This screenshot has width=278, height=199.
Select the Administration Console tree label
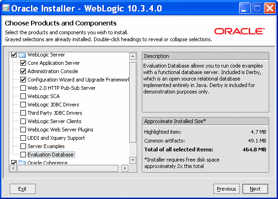point(53,71)
